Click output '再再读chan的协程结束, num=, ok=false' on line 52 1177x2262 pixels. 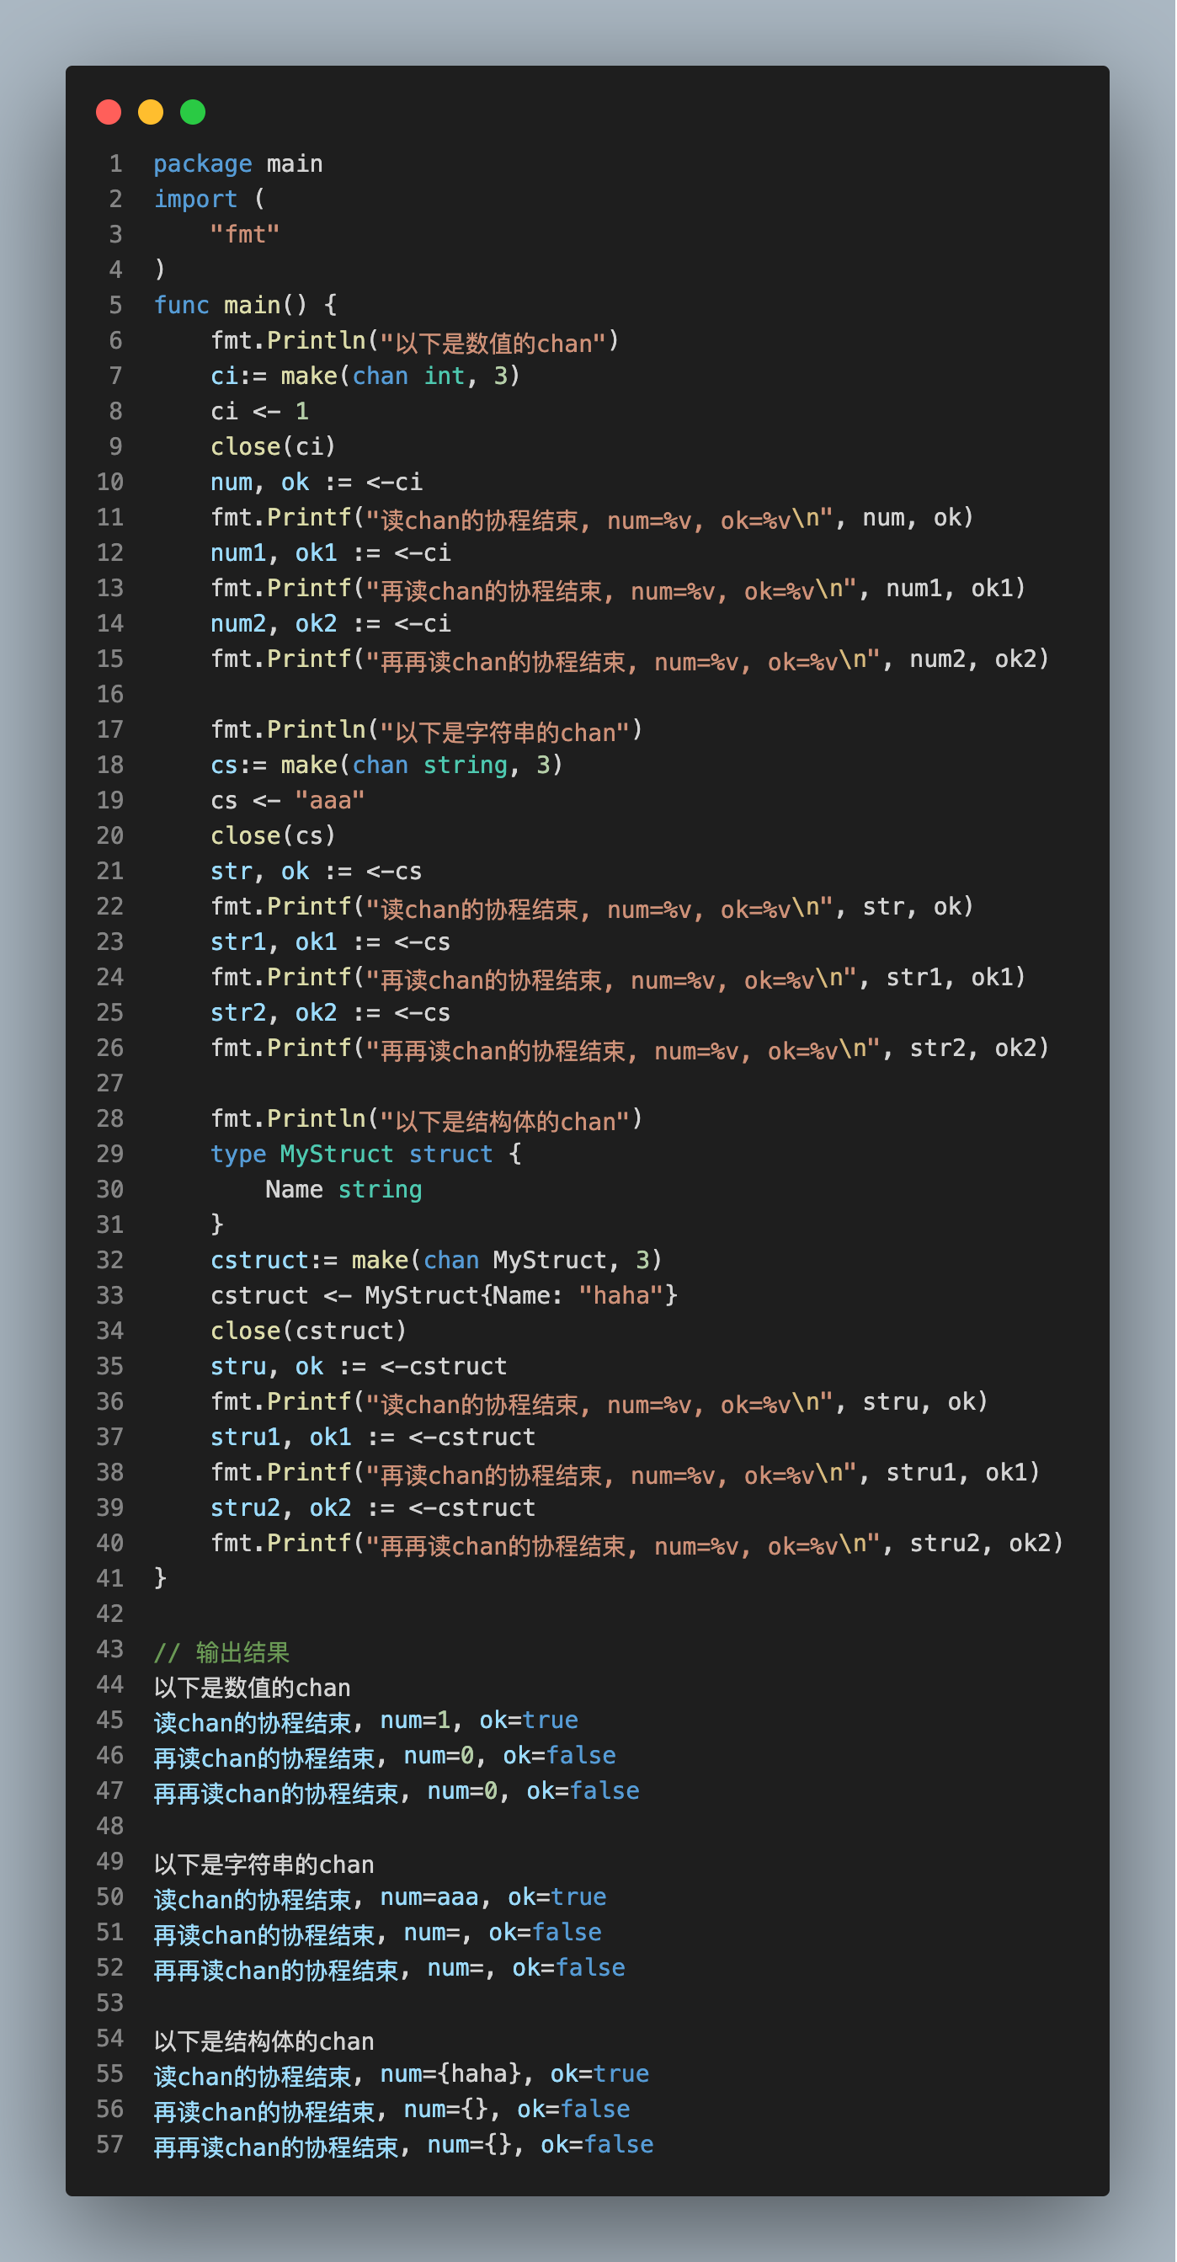tap(391, 1970)
